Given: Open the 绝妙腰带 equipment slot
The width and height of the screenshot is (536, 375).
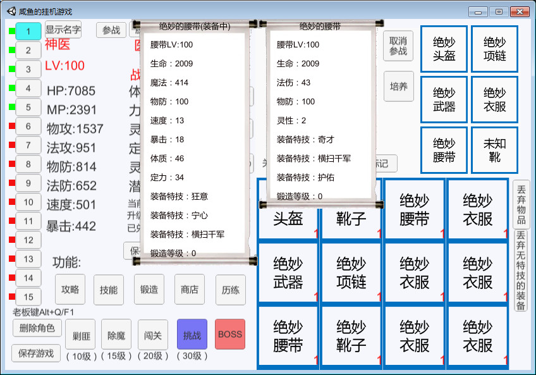Looking at the screenshot, I should [444, 150].
